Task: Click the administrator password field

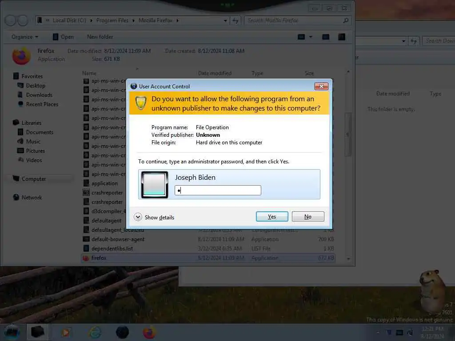Action: [x=218, y=190]
